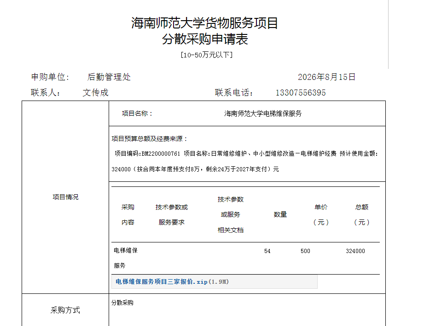Screen dimensions: 424x326
Task: Click the 324000 budget payment note line
Action: coord(195,169)
